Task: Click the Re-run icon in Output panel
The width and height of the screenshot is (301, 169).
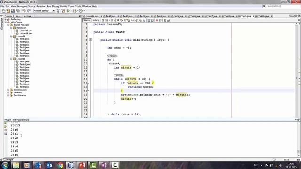Action: tap(6, 123)
